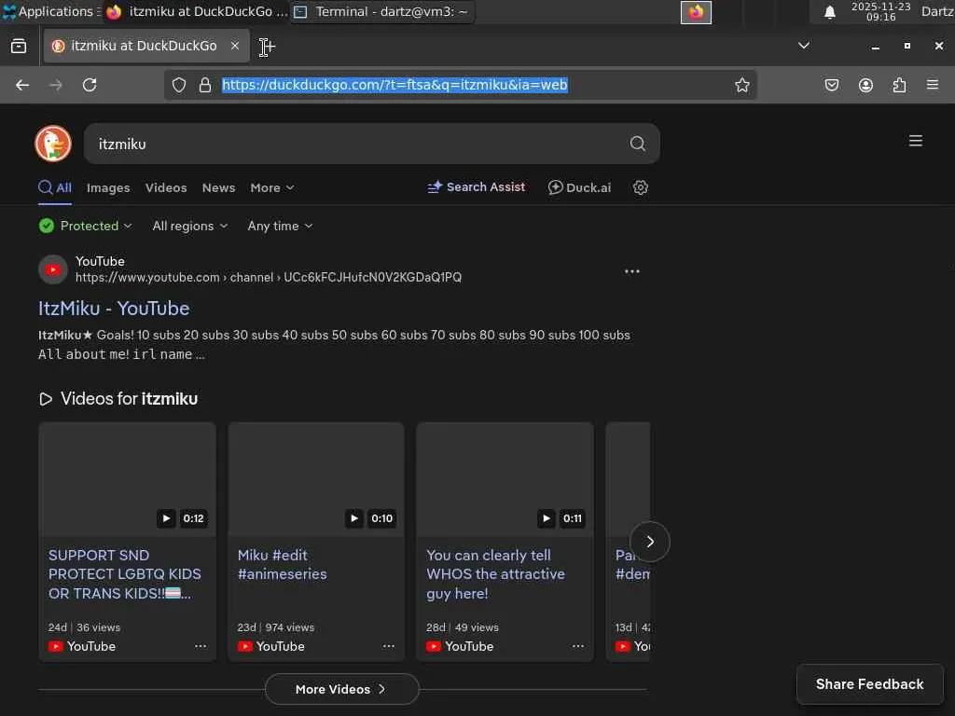
Task: Click the YouTube favicon of first result
Action: (53, 269)
